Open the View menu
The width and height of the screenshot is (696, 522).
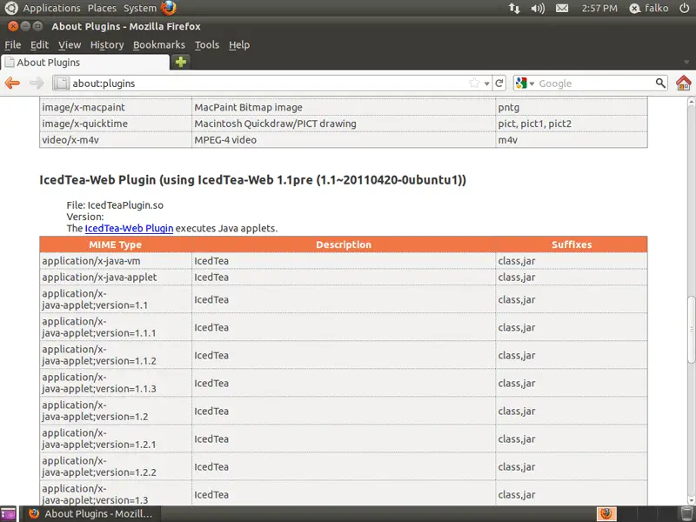pos(70,45)
